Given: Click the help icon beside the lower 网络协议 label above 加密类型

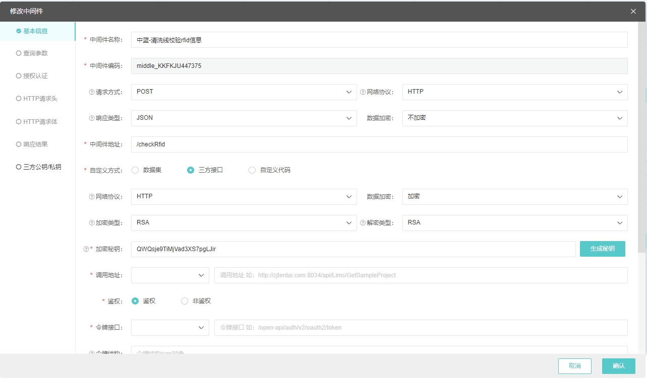Looking at the screenshot, I should (x=92, y=197).
